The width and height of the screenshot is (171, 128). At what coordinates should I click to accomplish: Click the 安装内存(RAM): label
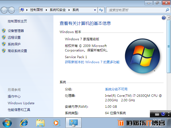click(76, 107)
